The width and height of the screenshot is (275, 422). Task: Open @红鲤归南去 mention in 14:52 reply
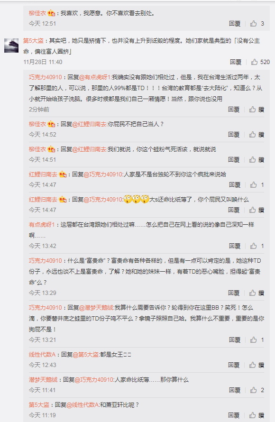pyautogui.click(x=89, y=124)
